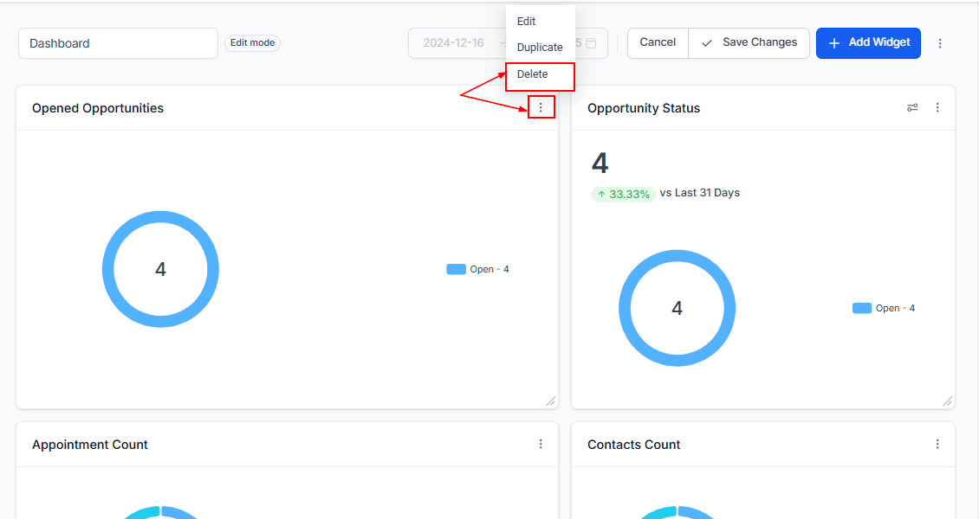Screen dimensions: 979x519
Task: Click the blue Add Widget button
Action: (x=868, y=42)
